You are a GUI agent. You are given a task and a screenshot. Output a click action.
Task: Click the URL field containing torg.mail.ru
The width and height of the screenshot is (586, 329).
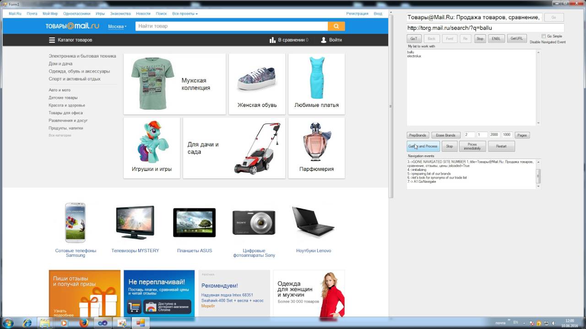click(485, 28)
